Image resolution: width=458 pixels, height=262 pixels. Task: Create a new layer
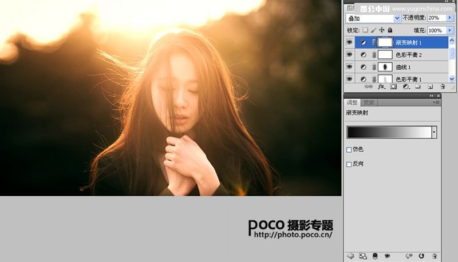click(431, 86)
